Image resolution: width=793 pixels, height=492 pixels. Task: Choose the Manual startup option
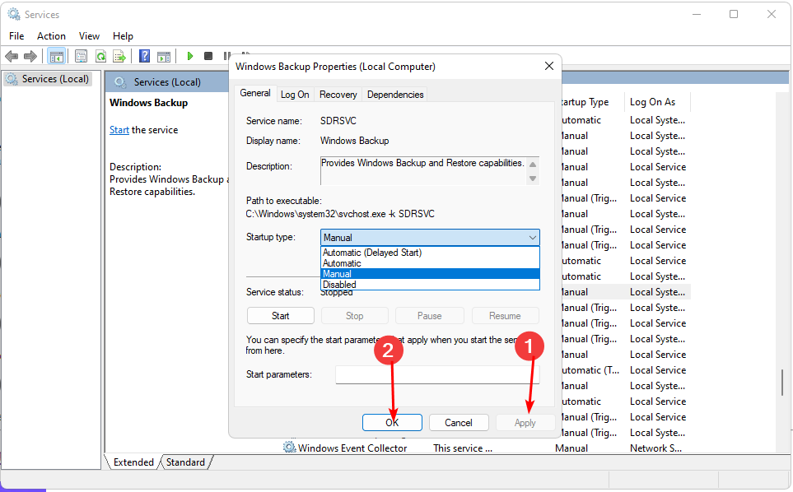pos(430,274)
